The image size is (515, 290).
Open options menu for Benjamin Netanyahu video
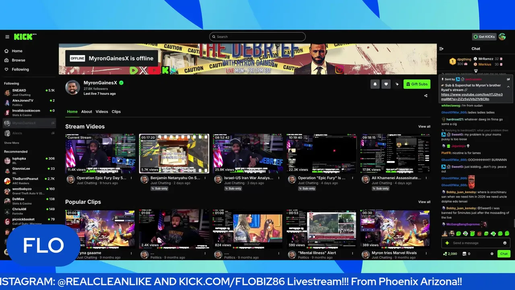pos(205,178)
